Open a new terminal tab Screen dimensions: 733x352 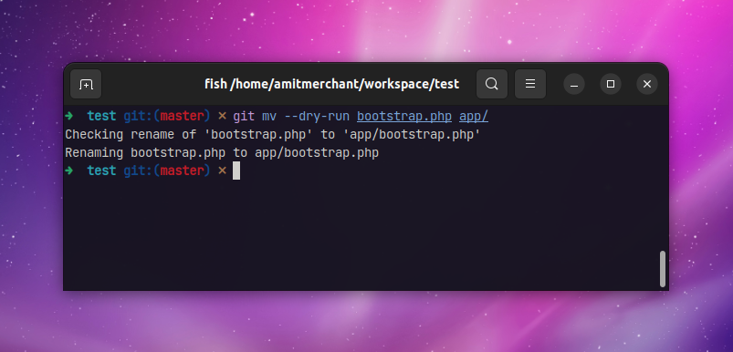pyautogui.click(x=86, y=84)
